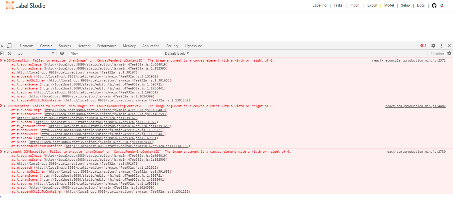Close the DevTools panel

(x=449, y=46)
